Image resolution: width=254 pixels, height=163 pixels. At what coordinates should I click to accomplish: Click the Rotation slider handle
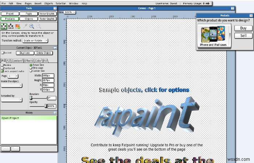pyautogui.click(x=31, y=98)
